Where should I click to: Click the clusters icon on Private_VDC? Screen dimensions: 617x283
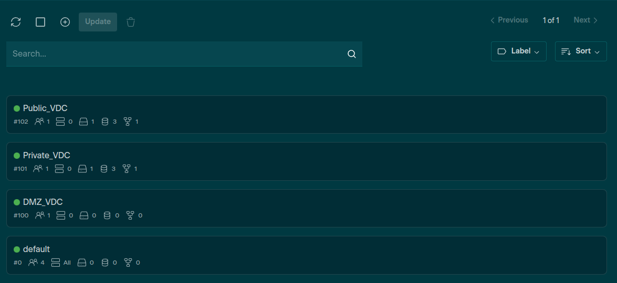59,169
